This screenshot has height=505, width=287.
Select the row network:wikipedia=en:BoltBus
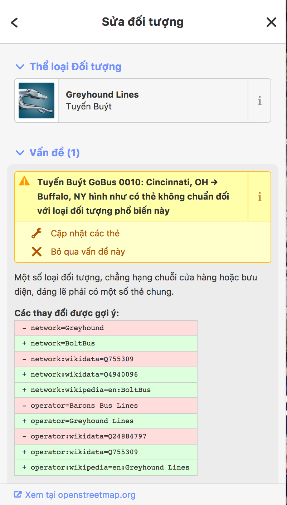(106, 390)
